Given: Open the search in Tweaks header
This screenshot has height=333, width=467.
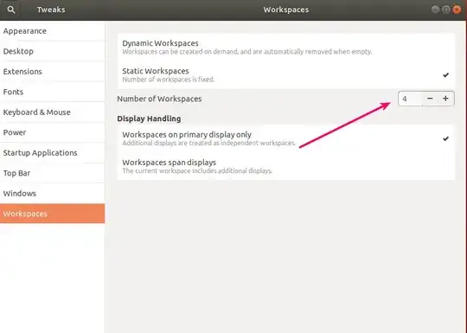Looking at the screenshot, I should (10, 10).
